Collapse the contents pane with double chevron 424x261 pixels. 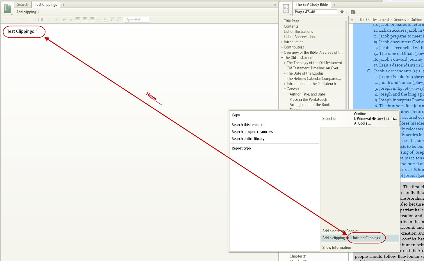coord(352,20)
